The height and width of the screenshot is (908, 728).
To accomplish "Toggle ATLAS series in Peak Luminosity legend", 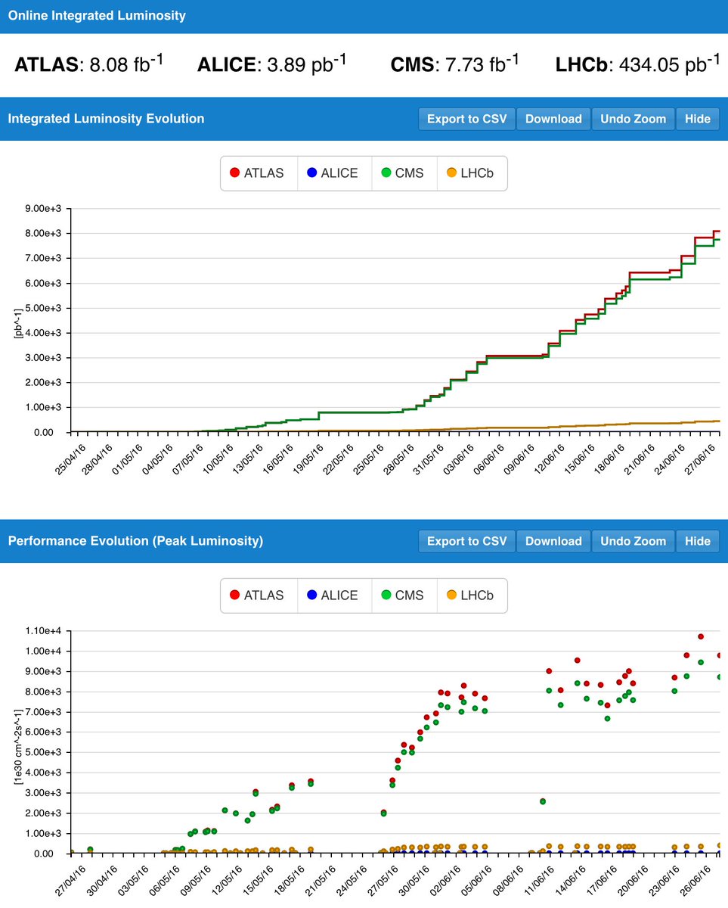I will pos(259,595).
